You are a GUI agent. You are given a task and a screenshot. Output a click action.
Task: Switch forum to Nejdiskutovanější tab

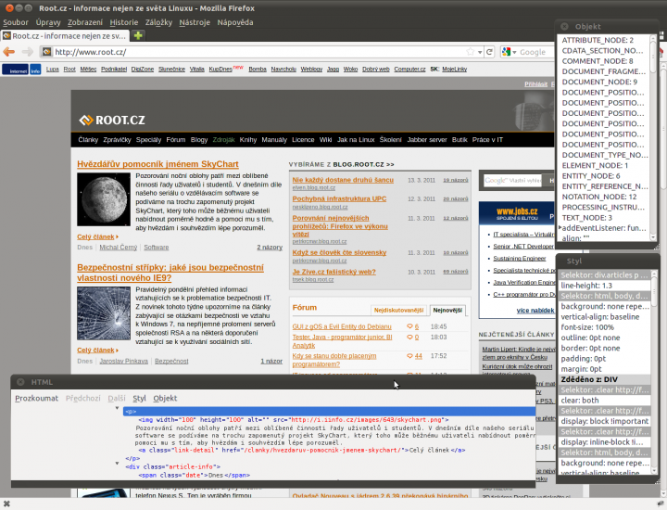pyautogui.click(x=398, y=311)
